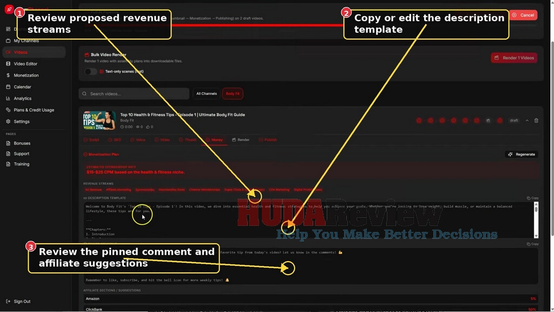Collapse the Top 10 Health video details chevron
554x312 pixels.
coord(527,121)
